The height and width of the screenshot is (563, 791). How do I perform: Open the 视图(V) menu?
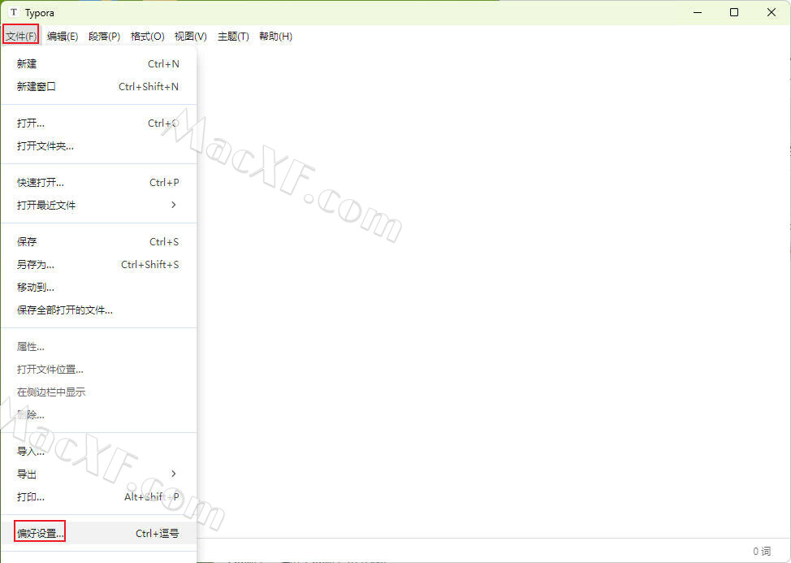[x=190, y=37]
